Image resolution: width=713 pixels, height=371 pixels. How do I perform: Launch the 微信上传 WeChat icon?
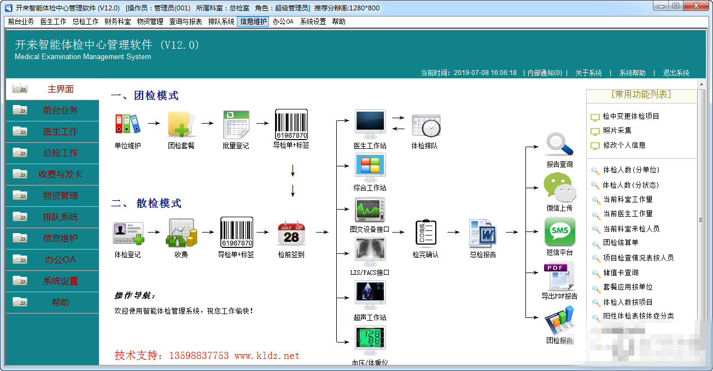tap(560, 188)
